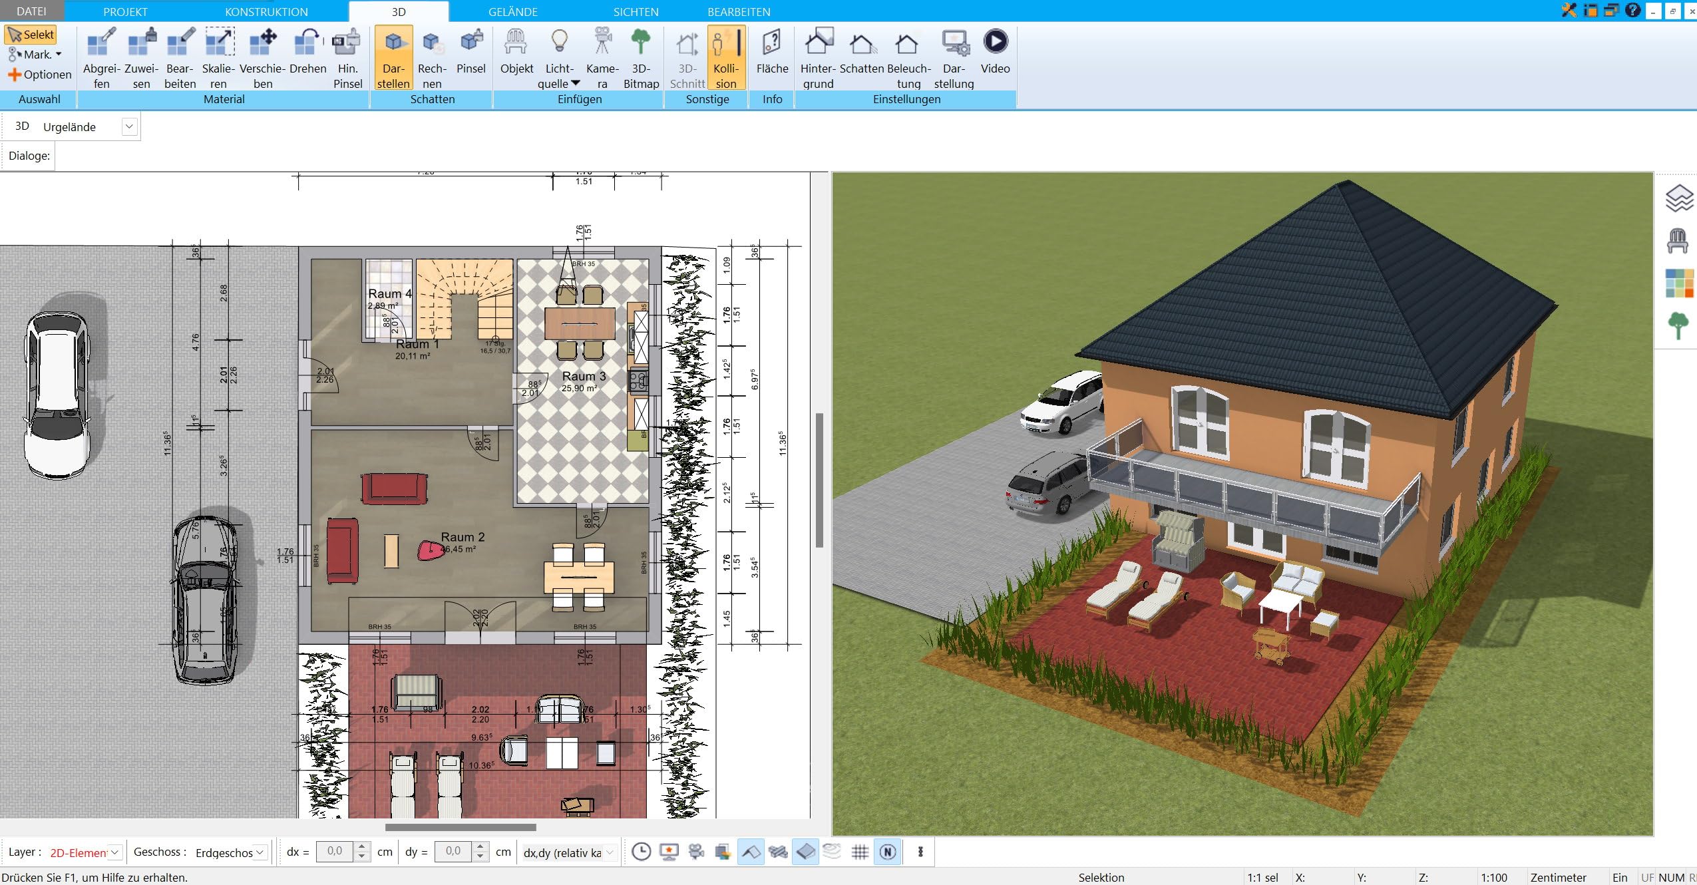The width and height of the screenshot is (1697, 885).
Task: Open the Bearbeiten material tool
Action: (x=180, y=59)
